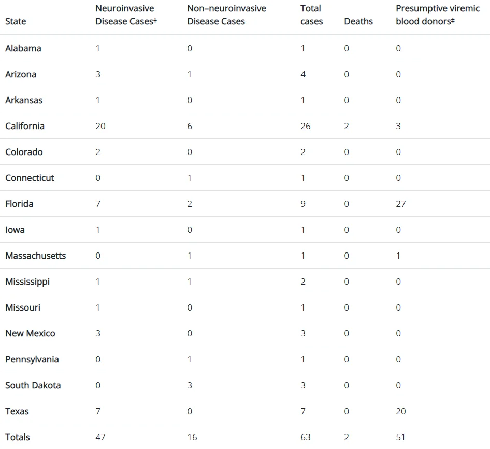
Task: Click the Totals row label
Action: pyautogui.click(x=18, y=437)
